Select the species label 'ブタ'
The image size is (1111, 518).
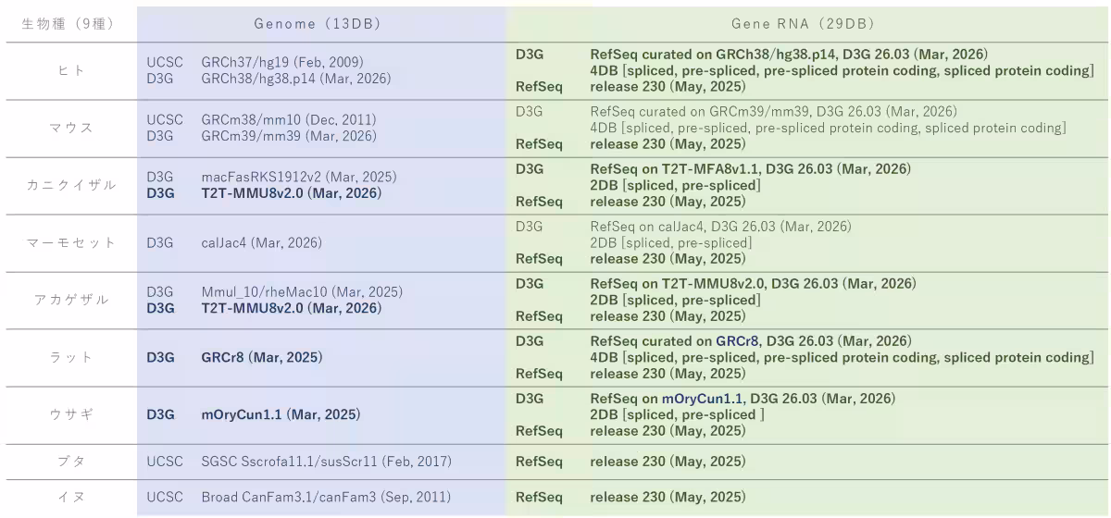click(71, 461)
